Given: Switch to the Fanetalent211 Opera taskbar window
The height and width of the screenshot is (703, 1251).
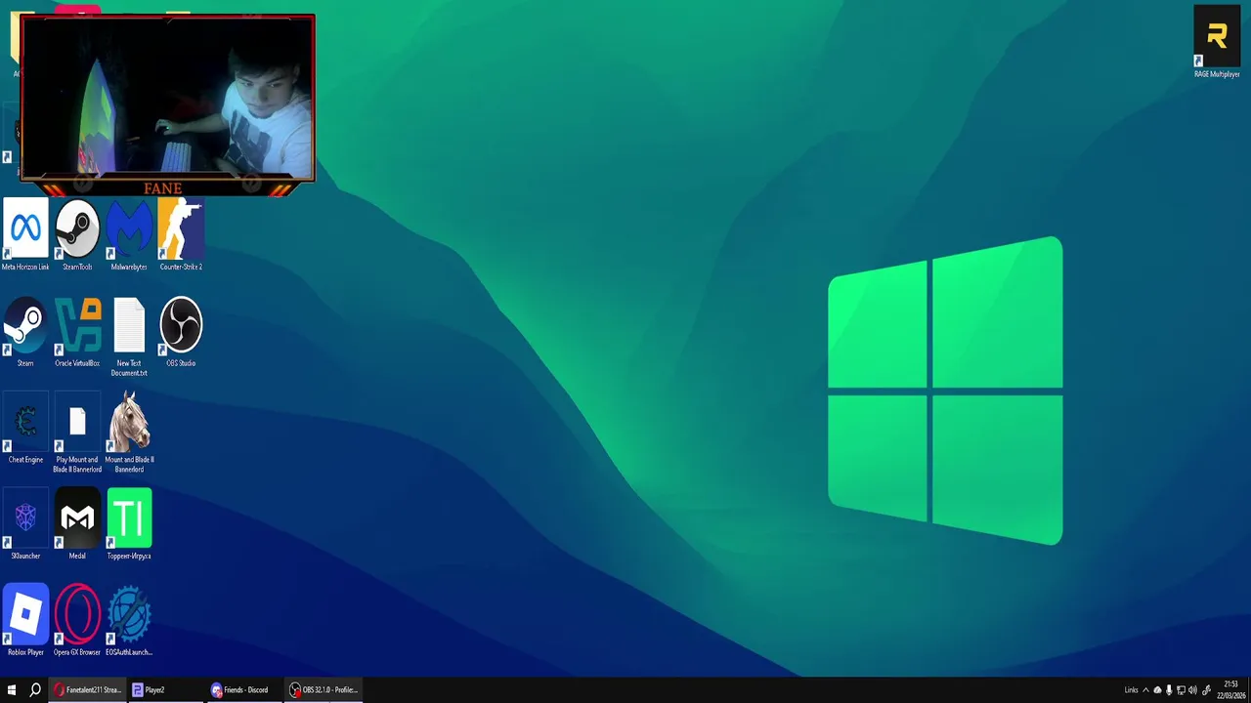Looking at the screenshot, I should tap(88, 689).
